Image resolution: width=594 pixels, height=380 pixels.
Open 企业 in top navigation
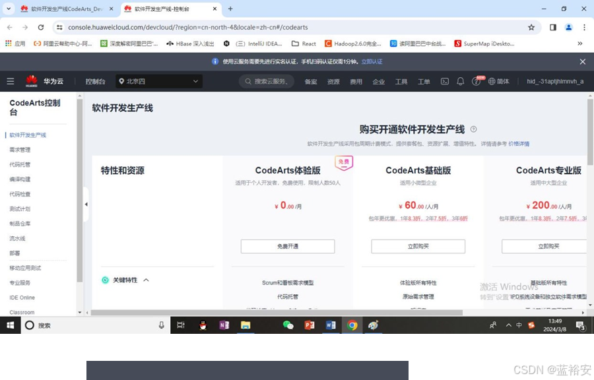pyautogui.click(x=378, y=81)
